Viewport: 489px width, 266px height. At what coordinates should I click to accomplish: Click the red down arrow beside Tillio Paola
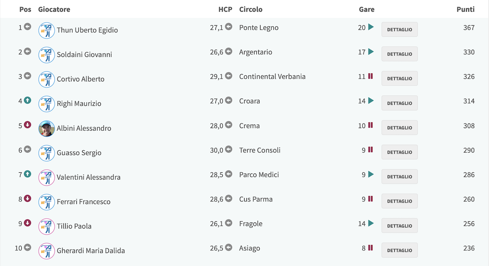(28, 223)
